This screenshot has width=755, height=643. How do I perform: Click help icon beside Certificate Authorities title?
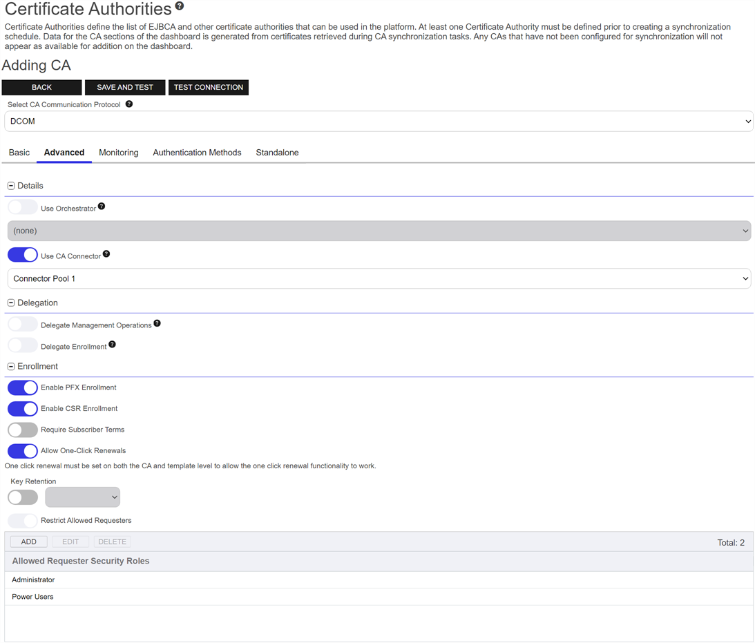(180, 6)
